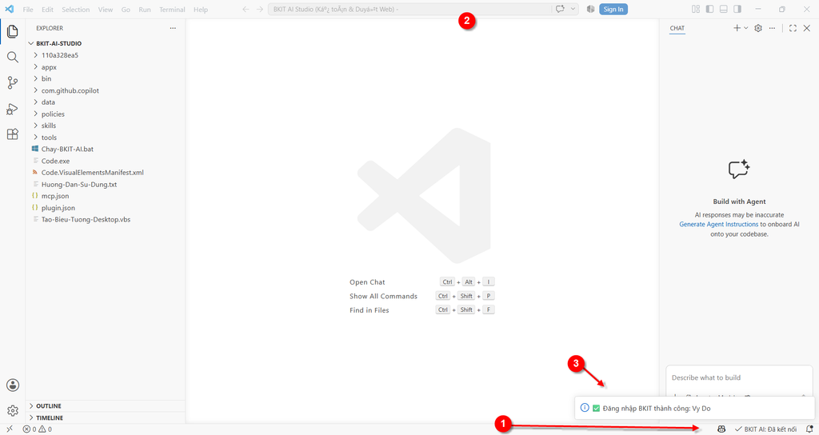819x435 pixels.
Task: Click BKIT AI: Đã kết nối status item
Action: (x=765, y=429)
